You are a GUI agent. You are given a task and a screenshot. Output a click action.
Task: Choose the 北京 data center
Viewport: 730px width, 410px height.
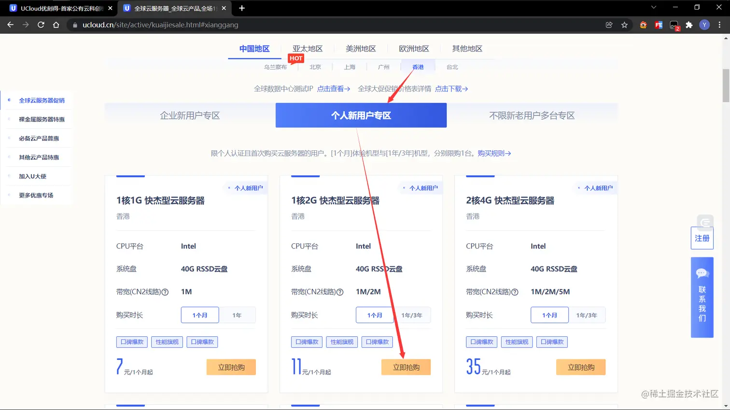(x=315, y=67)
